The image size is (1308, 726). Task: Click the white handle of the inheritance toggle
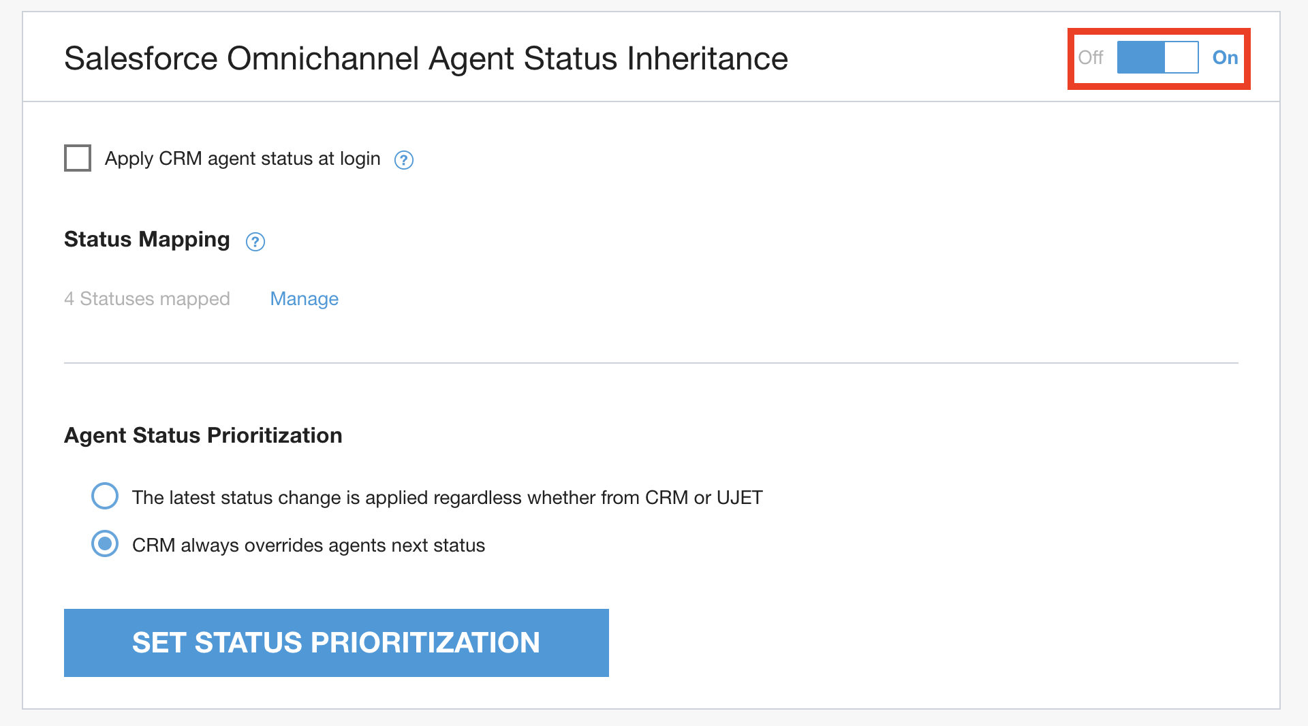[1181, 57]
